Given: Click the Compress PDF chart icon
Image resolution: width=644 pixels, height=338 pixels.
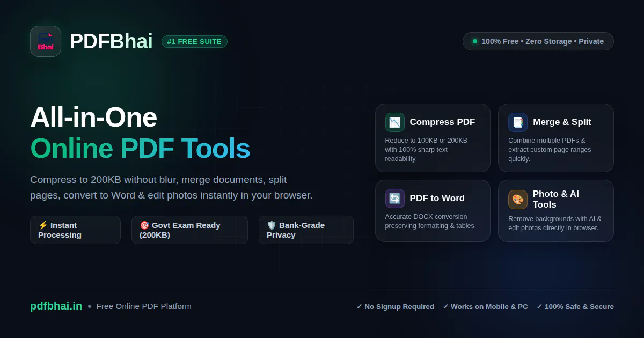Looking at the screenshot, I should pyautogui.click(x=395, y=122).
